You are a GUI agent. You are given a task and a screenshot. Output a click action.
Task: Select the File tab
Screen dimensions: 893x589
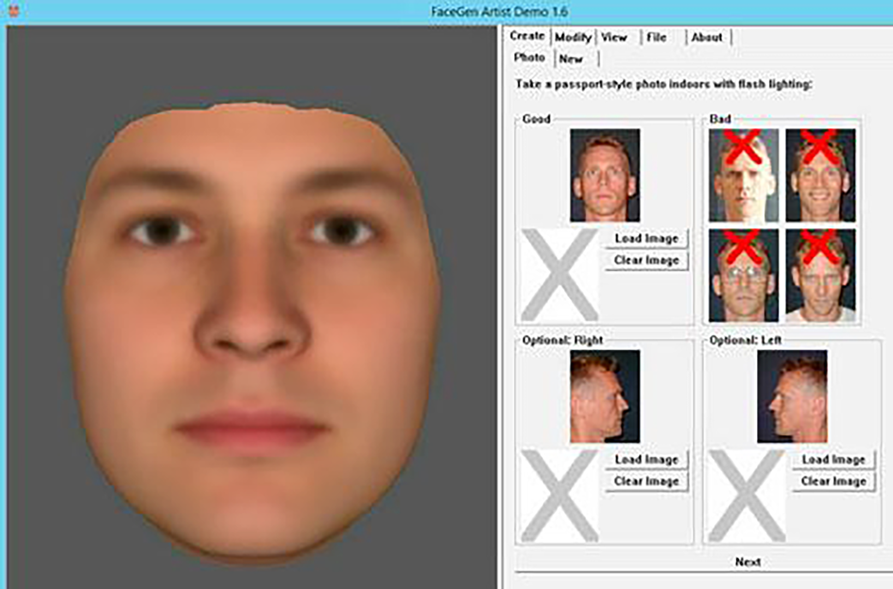coord(657,37)
